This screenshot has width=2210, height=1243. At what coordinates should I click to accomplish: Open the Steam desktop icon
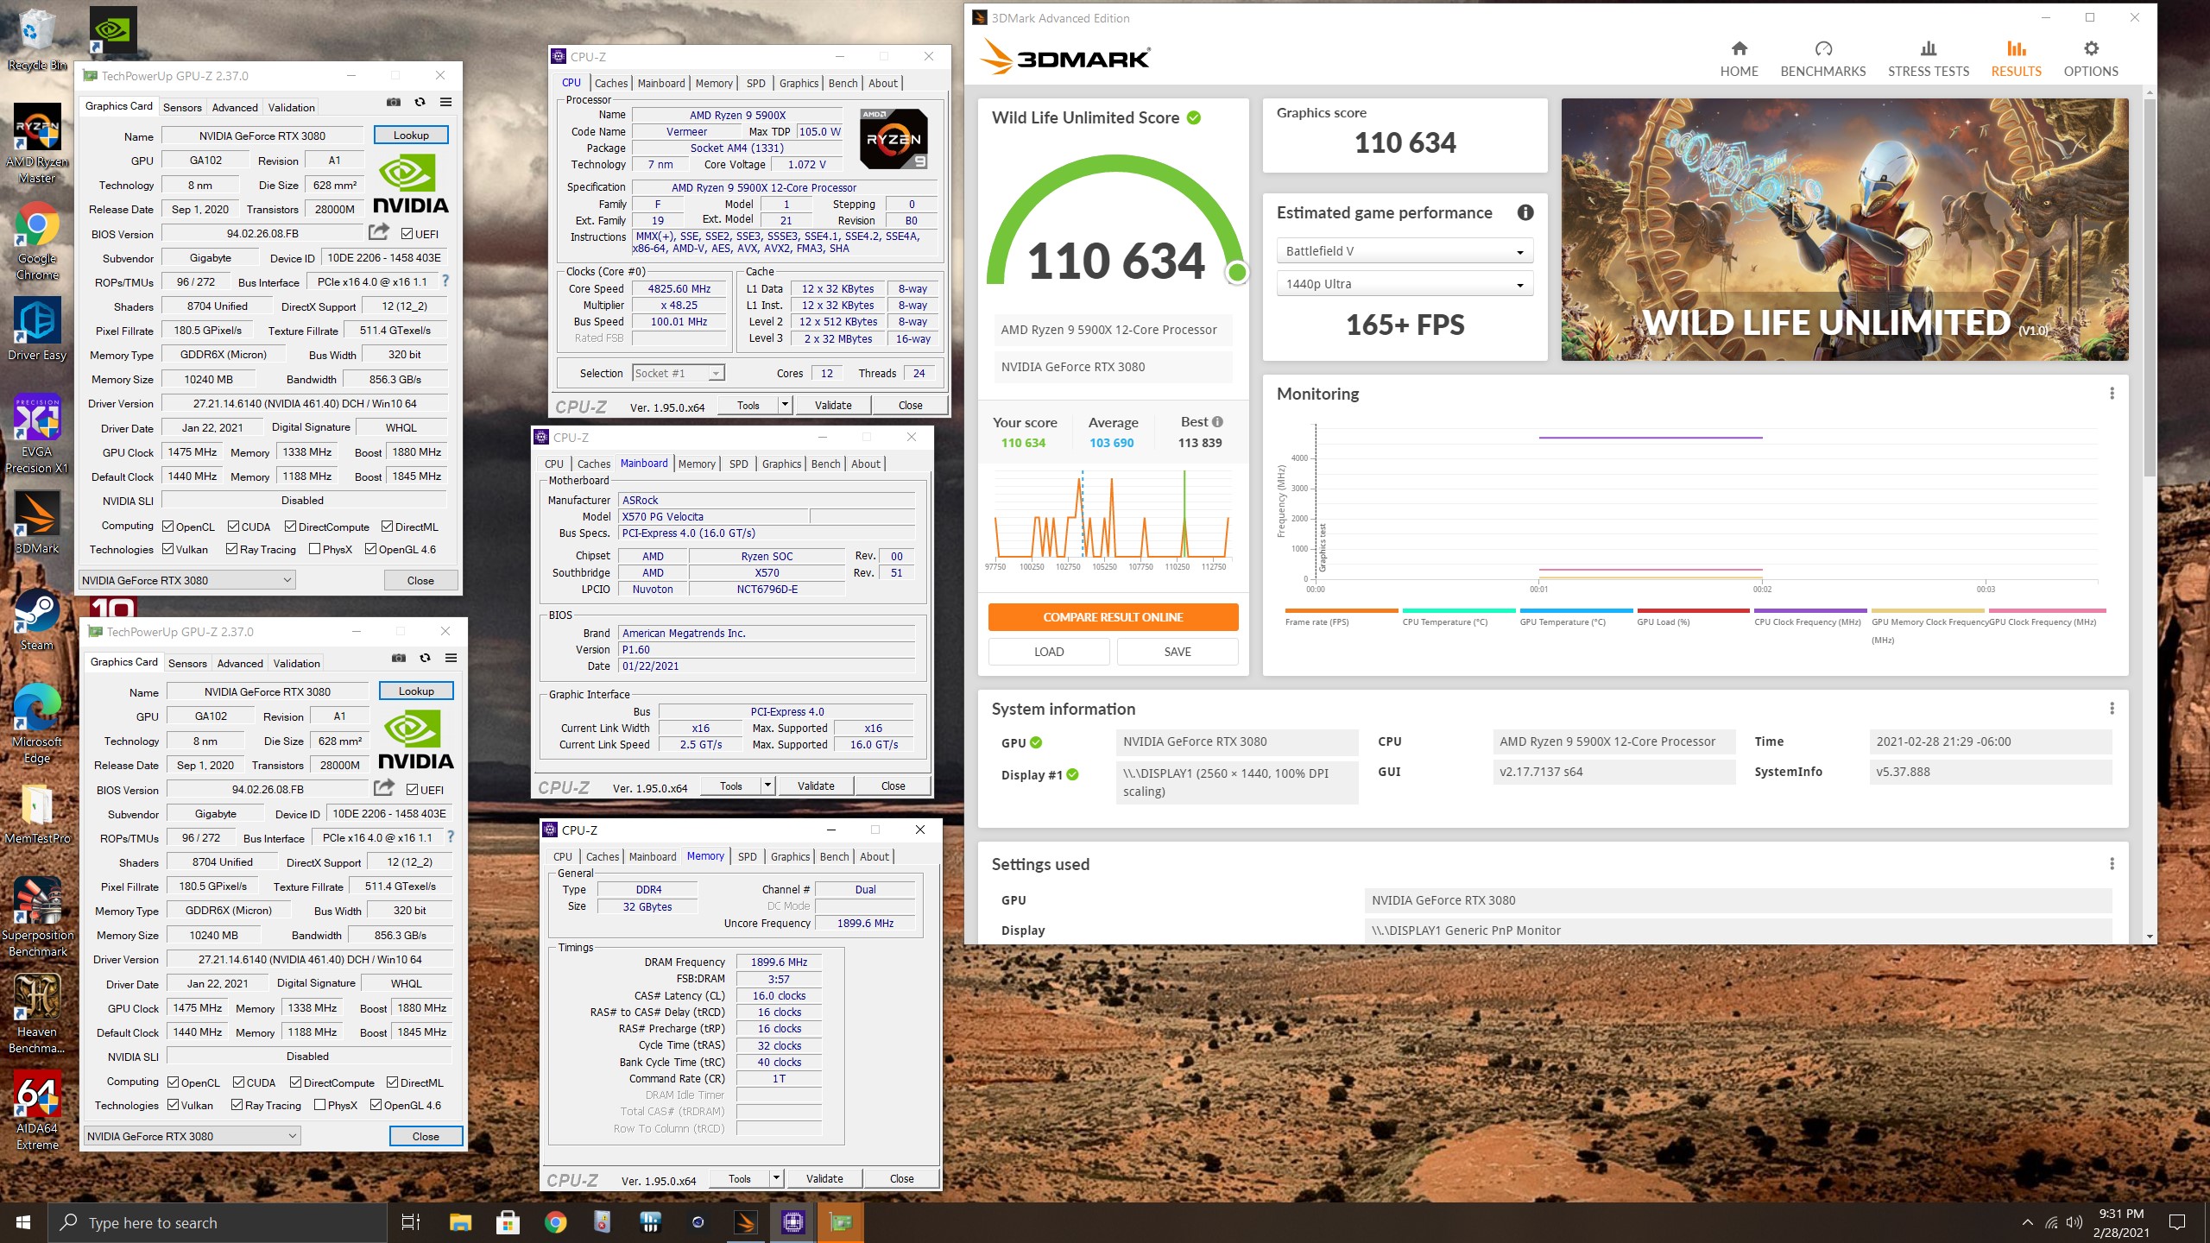(x=37, y=621)
